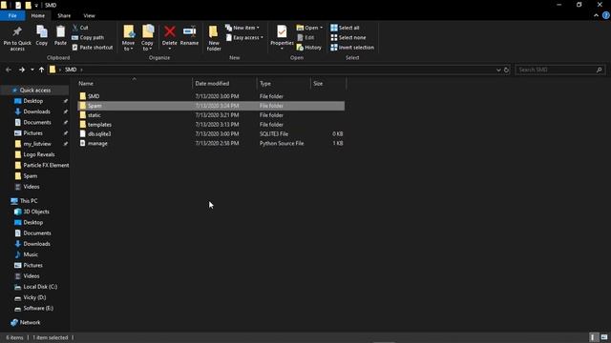611x343 pixels.
Task: Select This PC in navigation pane
Action: coord(29,201)
